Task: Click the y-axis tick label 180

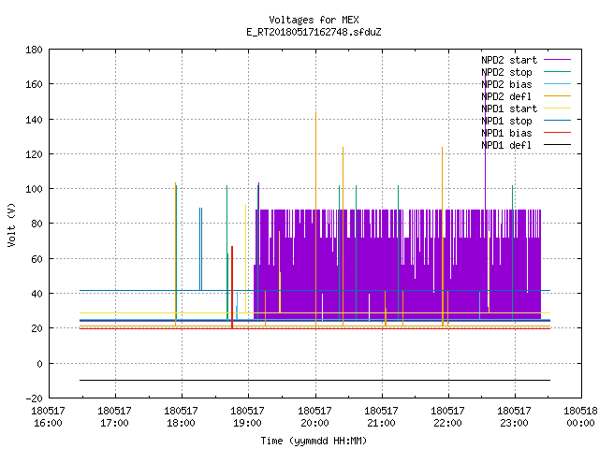Action: click(34, 50)
